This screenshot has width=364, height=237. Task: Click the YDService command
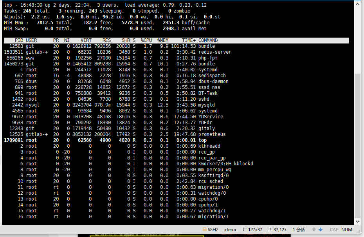211,117
